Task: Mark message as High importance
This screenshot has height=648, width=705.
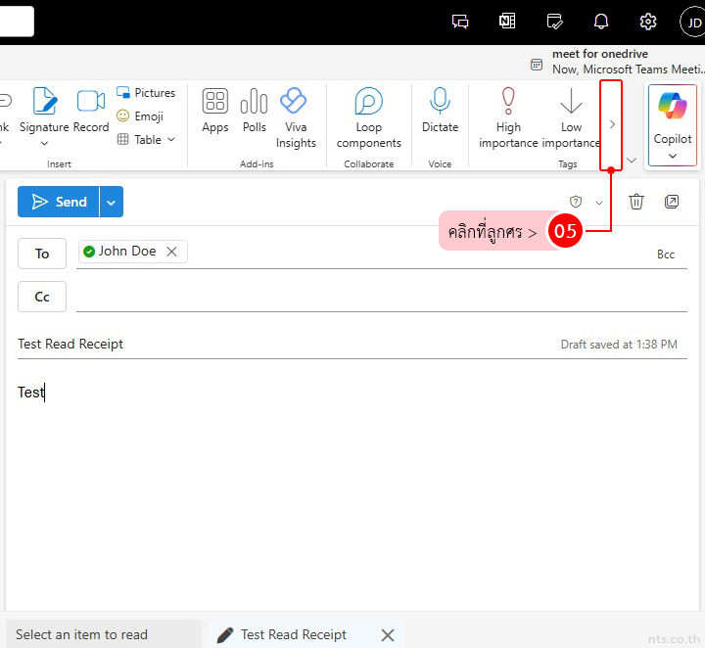Action: click(x=508, y=117)
